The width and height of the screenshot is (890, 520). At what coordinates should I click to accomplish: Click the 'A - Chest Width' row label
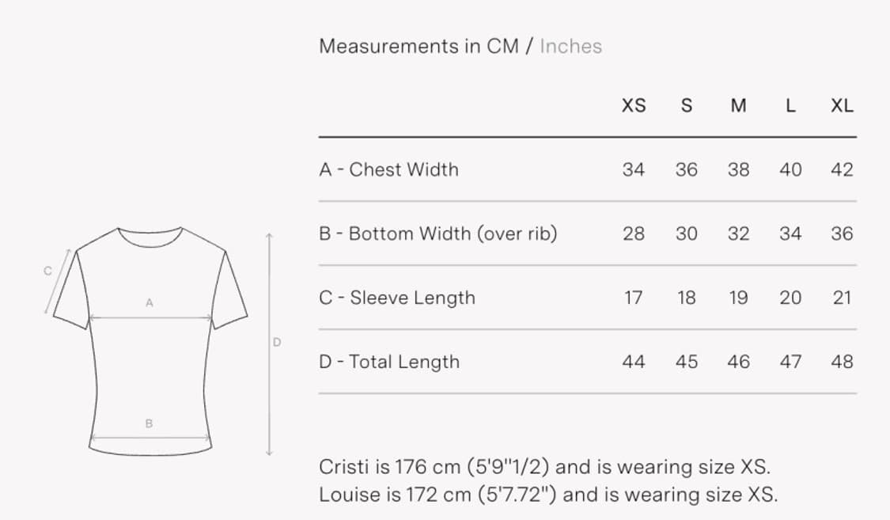coord(388,169)
